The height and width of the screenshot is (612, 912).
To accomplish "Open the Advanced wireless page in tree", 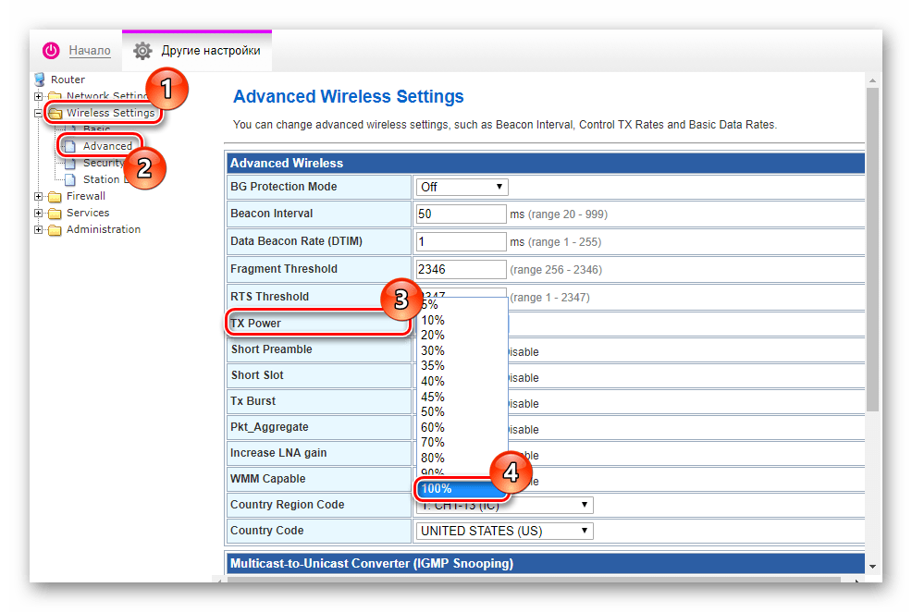I will click(x=107, y=146).
